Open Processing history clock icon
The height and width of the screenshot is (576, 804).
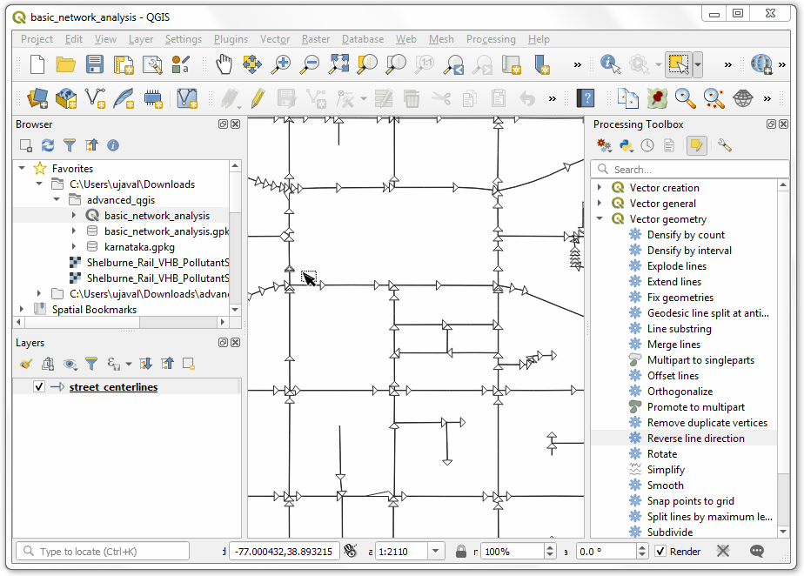(x=647, y=146)
